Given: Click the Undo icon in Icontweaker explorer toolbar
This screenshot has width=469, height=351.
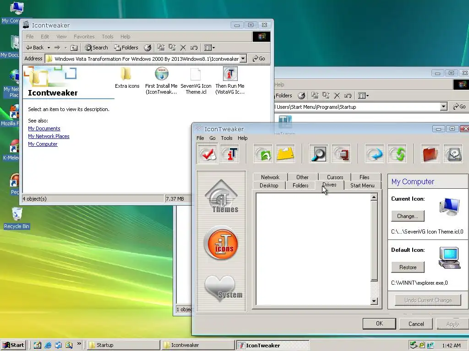Looking at the screenshot, I should coord(194,48).
